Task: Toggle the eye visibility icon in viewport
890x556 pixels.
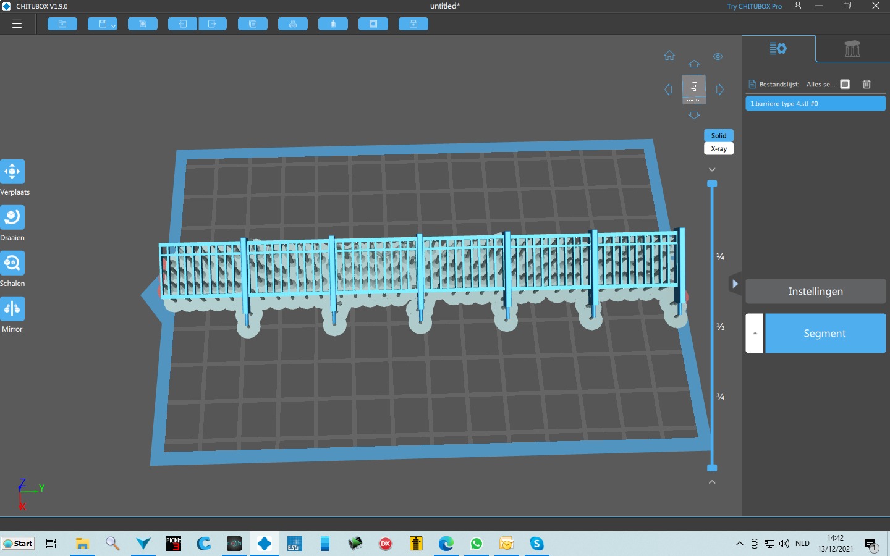Action: click(x=718, y=56)
